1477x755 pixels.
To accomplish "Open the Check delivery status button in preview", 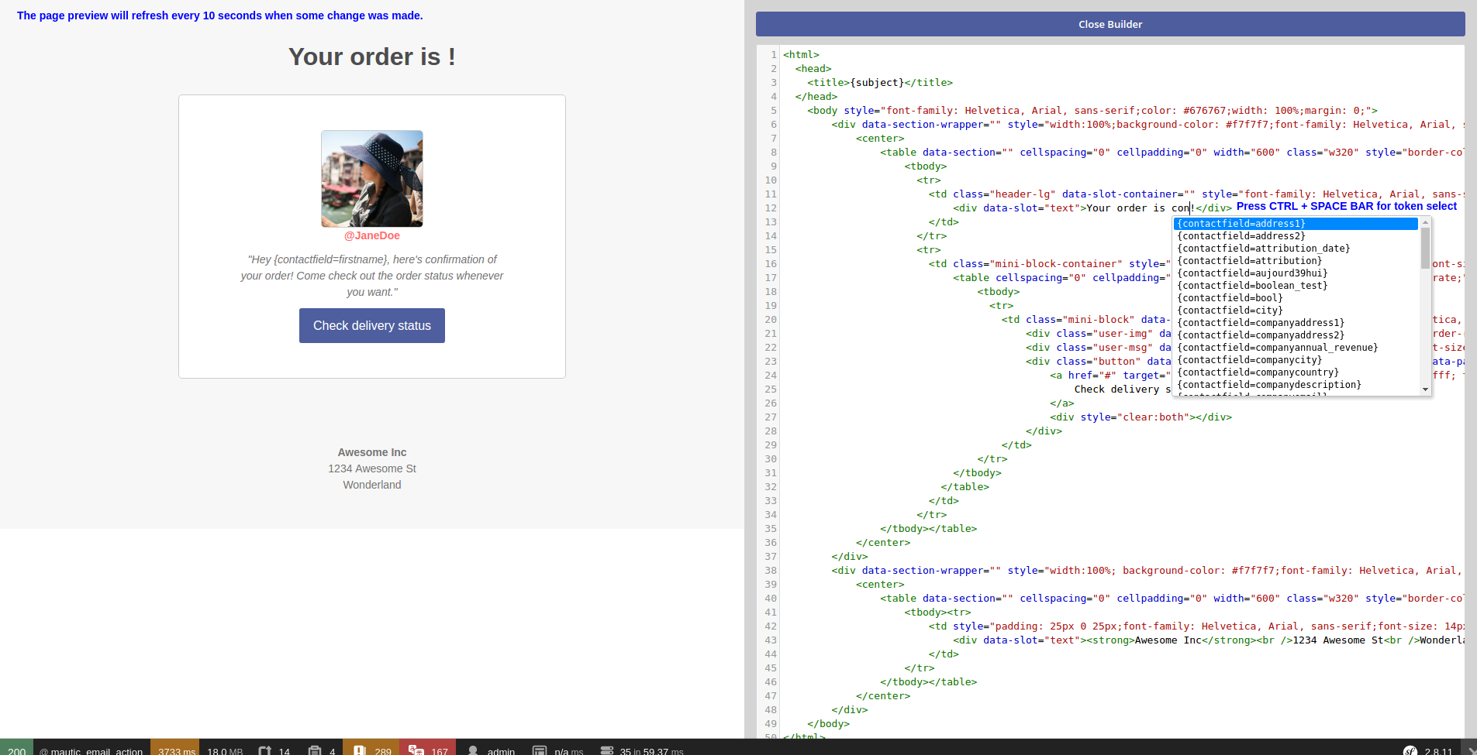I will [372, 325].
